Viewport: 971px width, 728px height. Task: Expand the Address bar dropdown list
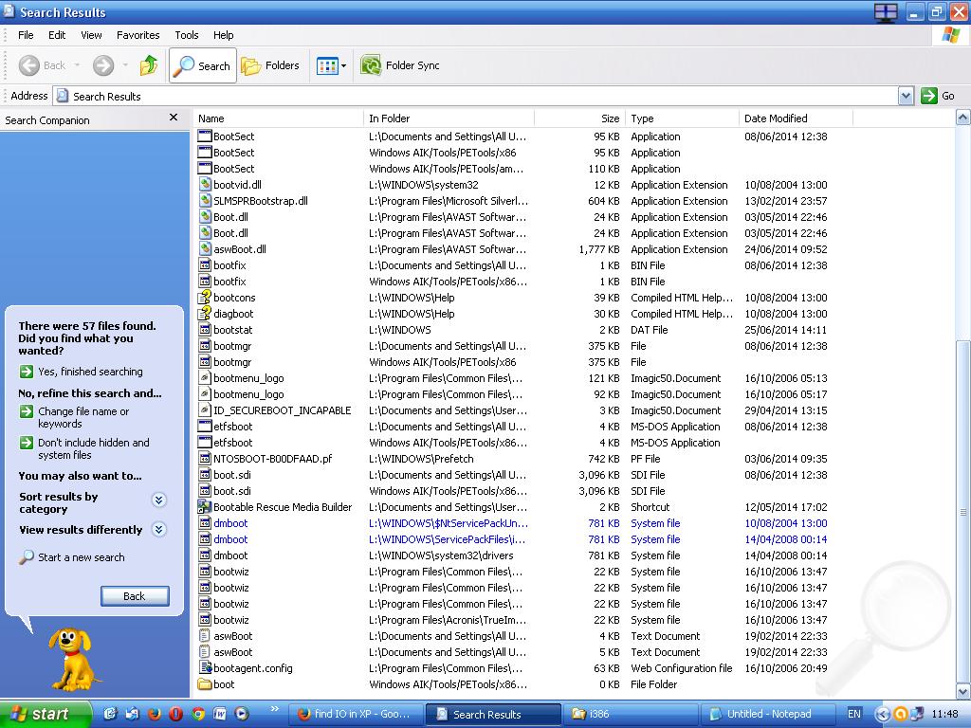tap(906, 96)
